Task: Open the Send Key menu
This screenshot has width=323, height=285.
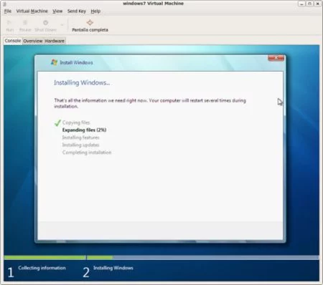Action: pyautogui.click(x=77, y=11)
